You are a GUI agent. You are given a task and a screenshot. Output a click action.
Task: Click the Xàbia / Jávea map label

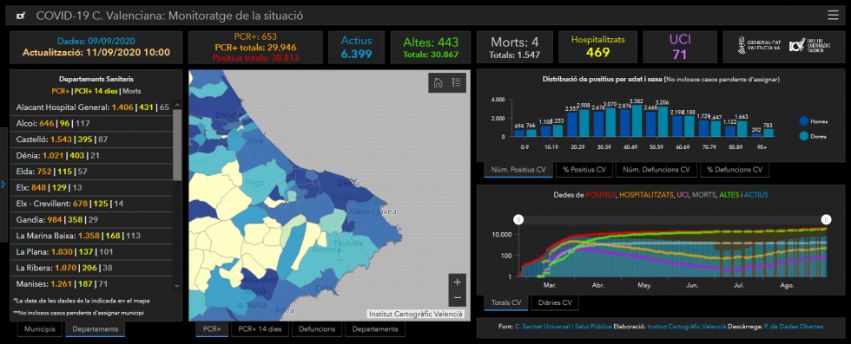coord(373,211)
